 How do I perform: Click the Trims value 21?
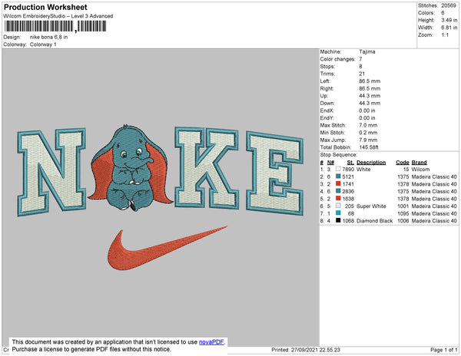pyautogui.click(x=362, y=74)
